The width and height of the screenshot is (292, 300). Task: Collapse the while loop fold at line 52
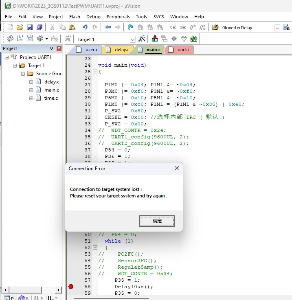tap(95, 247)
